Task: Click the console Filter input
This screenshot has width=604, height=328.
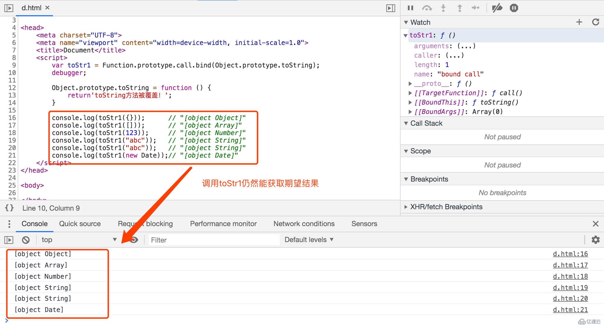Action: [x=214, y=240]
